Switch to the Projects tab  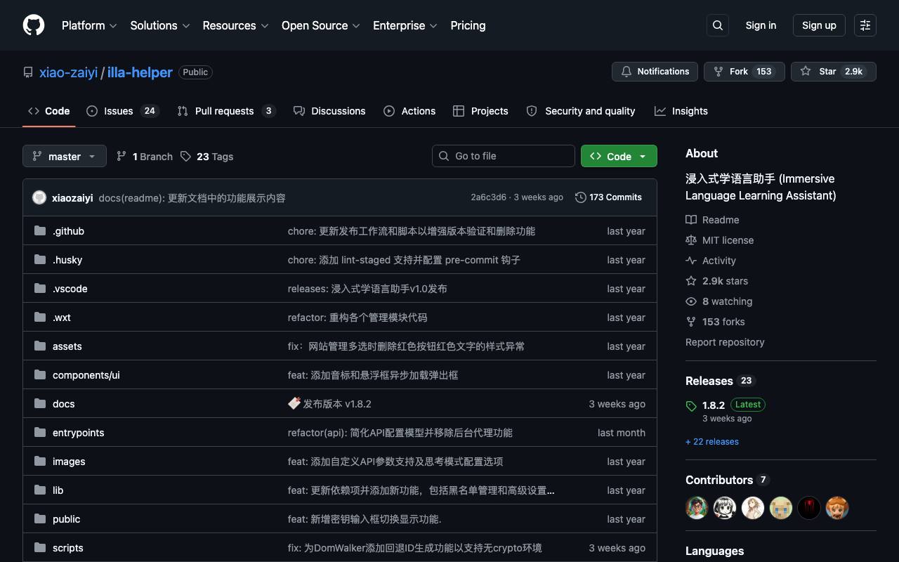[480, 111]
